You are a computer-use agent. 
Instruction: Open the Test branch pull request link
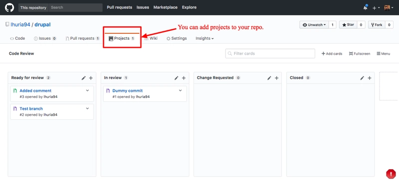click(31, 108)
